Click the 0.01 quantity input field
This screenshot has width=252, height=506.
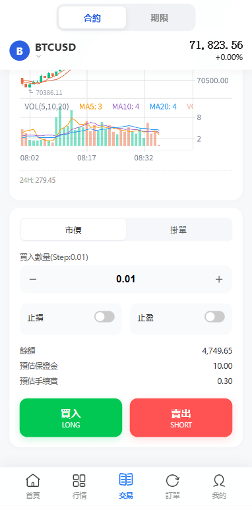click(x=126, y=279)
